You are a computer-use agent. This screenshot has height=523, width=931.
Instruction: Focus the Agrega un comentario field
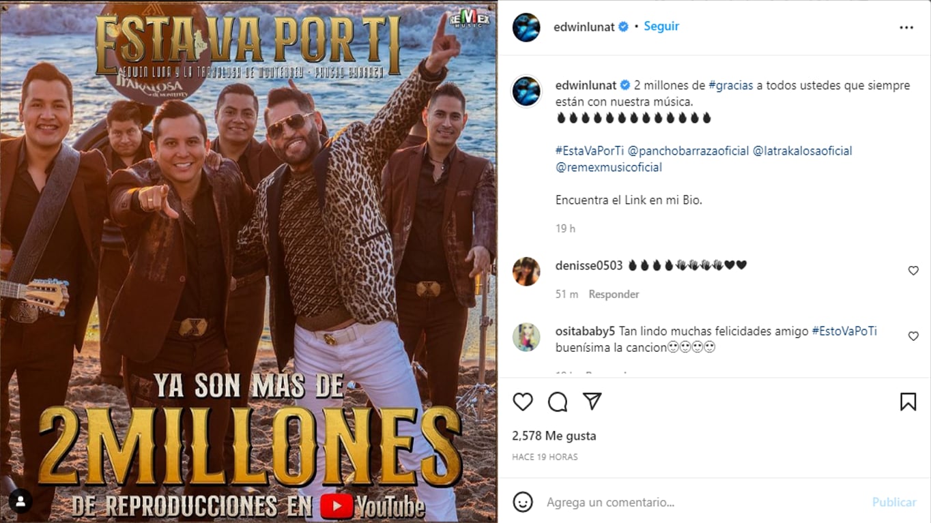tap(703, 502)
